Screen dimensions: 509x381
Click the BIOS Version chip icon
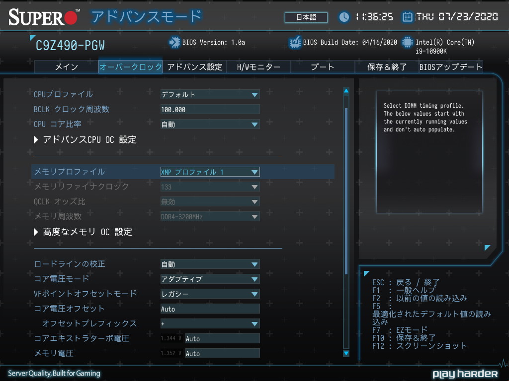pyautogui.click(x=174, y=42)
